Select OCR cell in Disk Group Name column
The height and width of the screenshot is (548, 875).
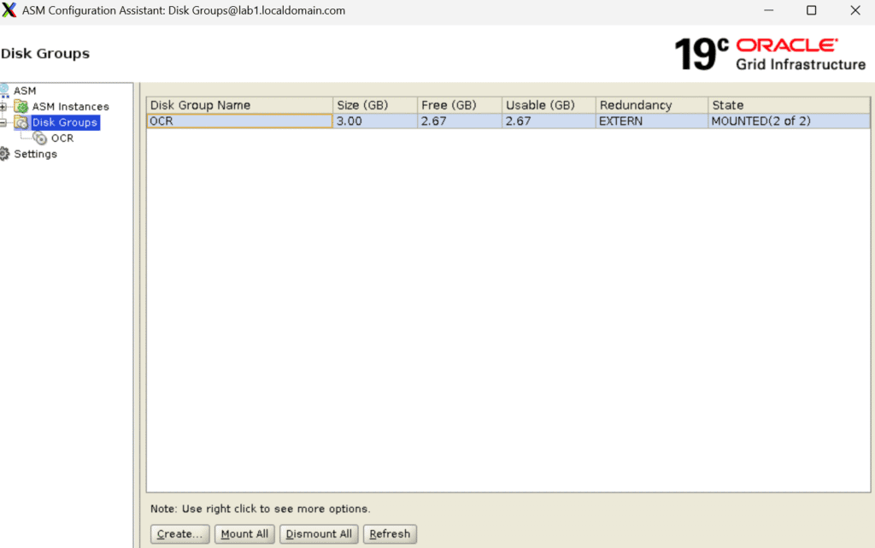point(240,121)
